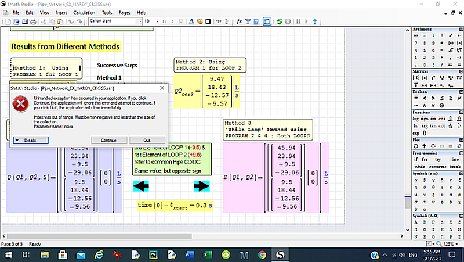Open the font name dropdown
This screenshot has height=262, width=464.
pyautogui.click(x=139, y=21)
